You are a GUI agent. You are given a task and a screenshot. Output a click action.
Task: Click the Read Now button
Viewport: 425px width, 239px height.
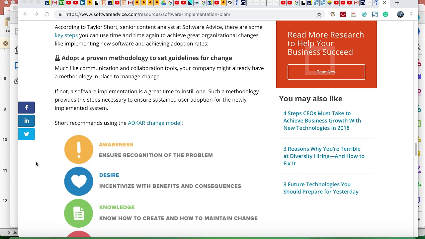tap(326, 72)
